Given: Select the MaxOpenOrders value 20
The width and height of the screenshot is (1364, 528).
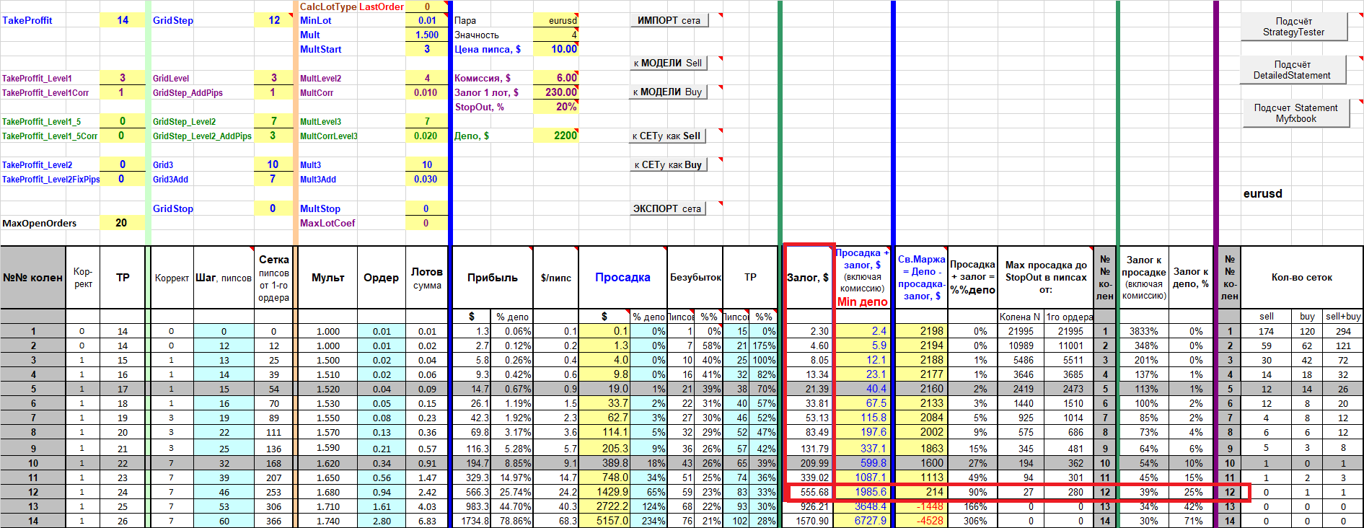Looking at the screenshot, I should 122,223.
